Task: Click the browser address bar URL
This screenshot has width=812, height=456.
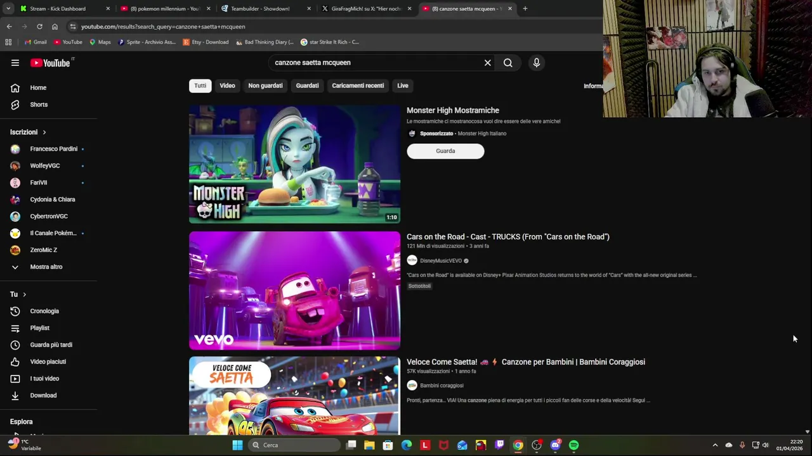Action: click(x=163, y=27)
